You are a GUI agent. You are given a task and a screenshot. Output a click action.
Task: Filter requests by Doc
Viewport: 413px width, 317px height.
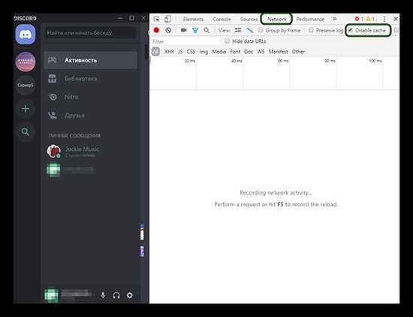[x=249, y=52]
